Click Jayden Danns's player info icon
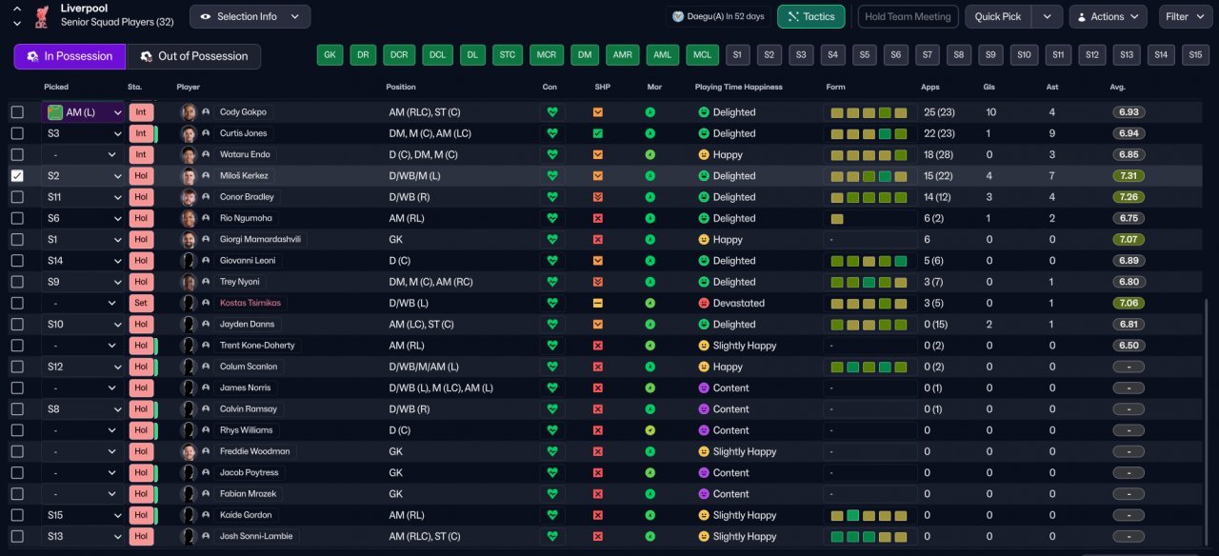The width and height of the screenshot is (1219, 556). coord(205,325)
